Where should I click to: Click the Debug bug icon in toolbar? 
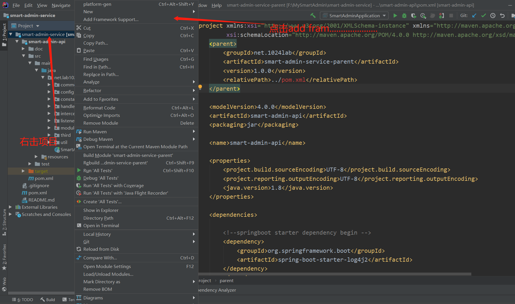click(x=404, y=16)
